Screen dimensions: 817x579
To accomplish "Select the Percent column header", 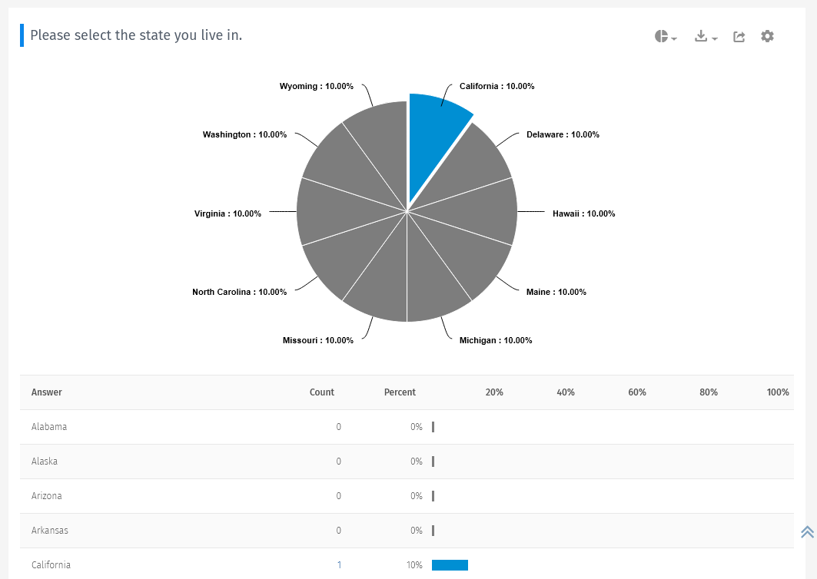I will pyautogui.click(x=400, y=392).
